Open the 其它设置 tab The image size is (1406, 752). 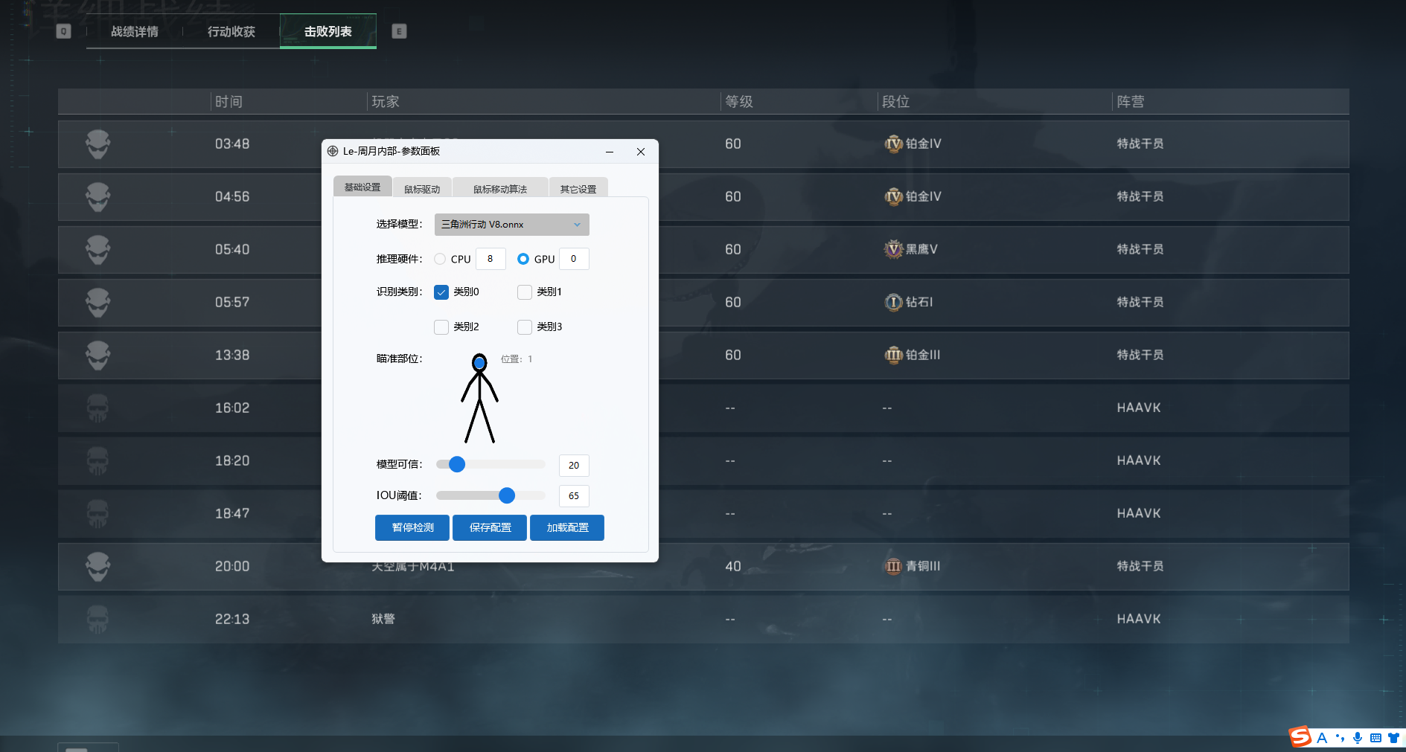(578, 189)
